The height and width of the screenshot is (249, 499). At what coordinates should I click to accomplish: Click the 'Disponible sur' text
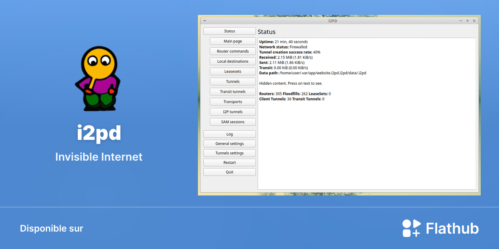coord(52,228)
